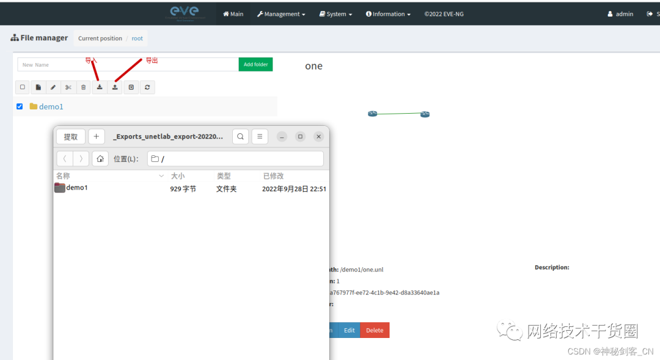Click the Edit lab button
660x360 pixels.
(x=349, y=330)
